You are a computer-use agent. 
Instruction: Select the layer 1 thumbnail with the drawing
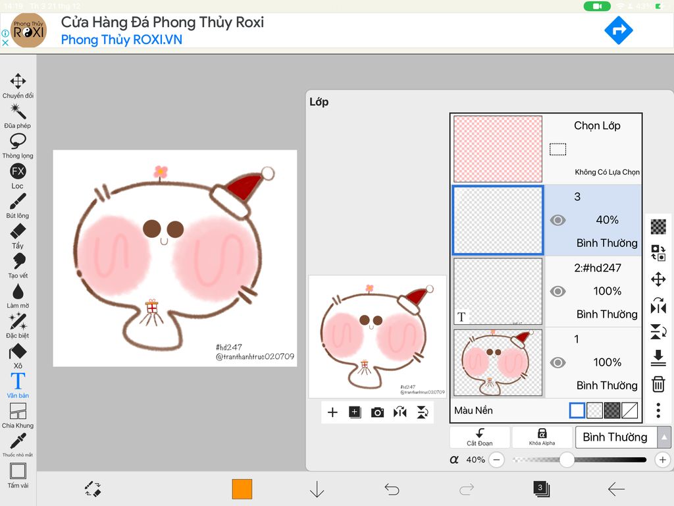coord(498,363)
